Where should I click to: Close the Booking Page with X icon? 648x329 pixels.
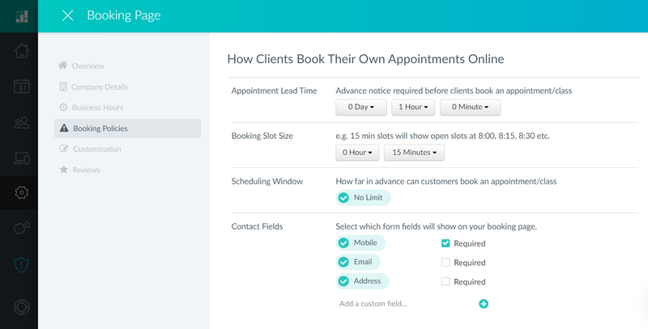[x=68, y=15]
